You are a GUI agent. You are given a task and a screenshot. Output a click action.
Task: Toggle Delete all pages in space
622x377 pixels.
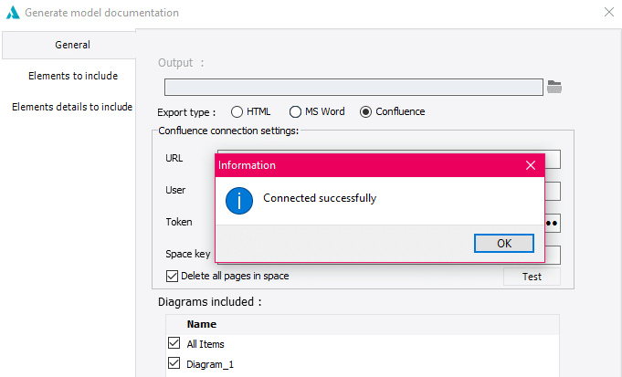172,276
